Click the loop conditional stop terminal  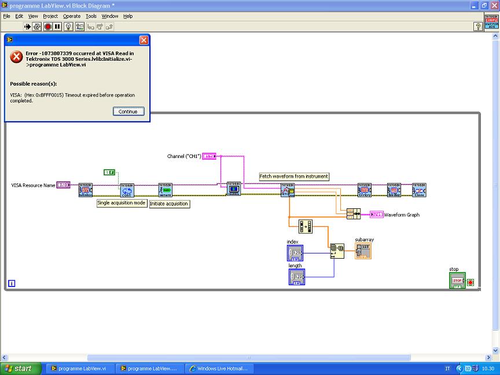coord(470,282)
